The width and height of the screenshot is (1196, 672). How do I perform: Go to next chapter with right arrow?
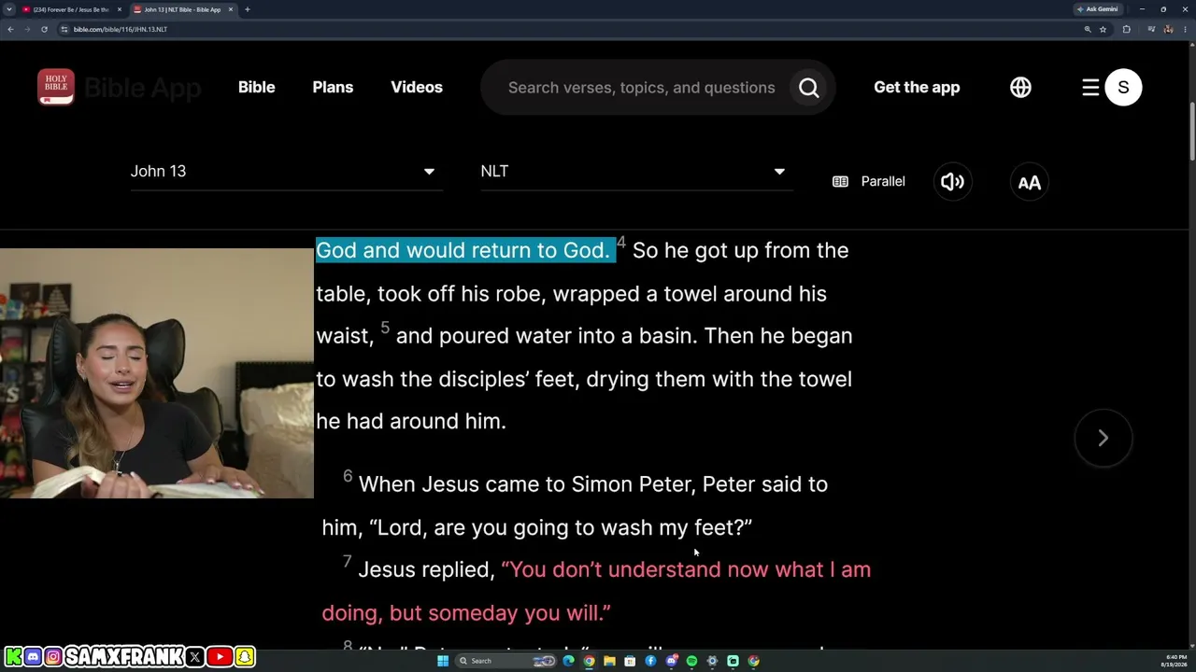(x=1103, y=438)
